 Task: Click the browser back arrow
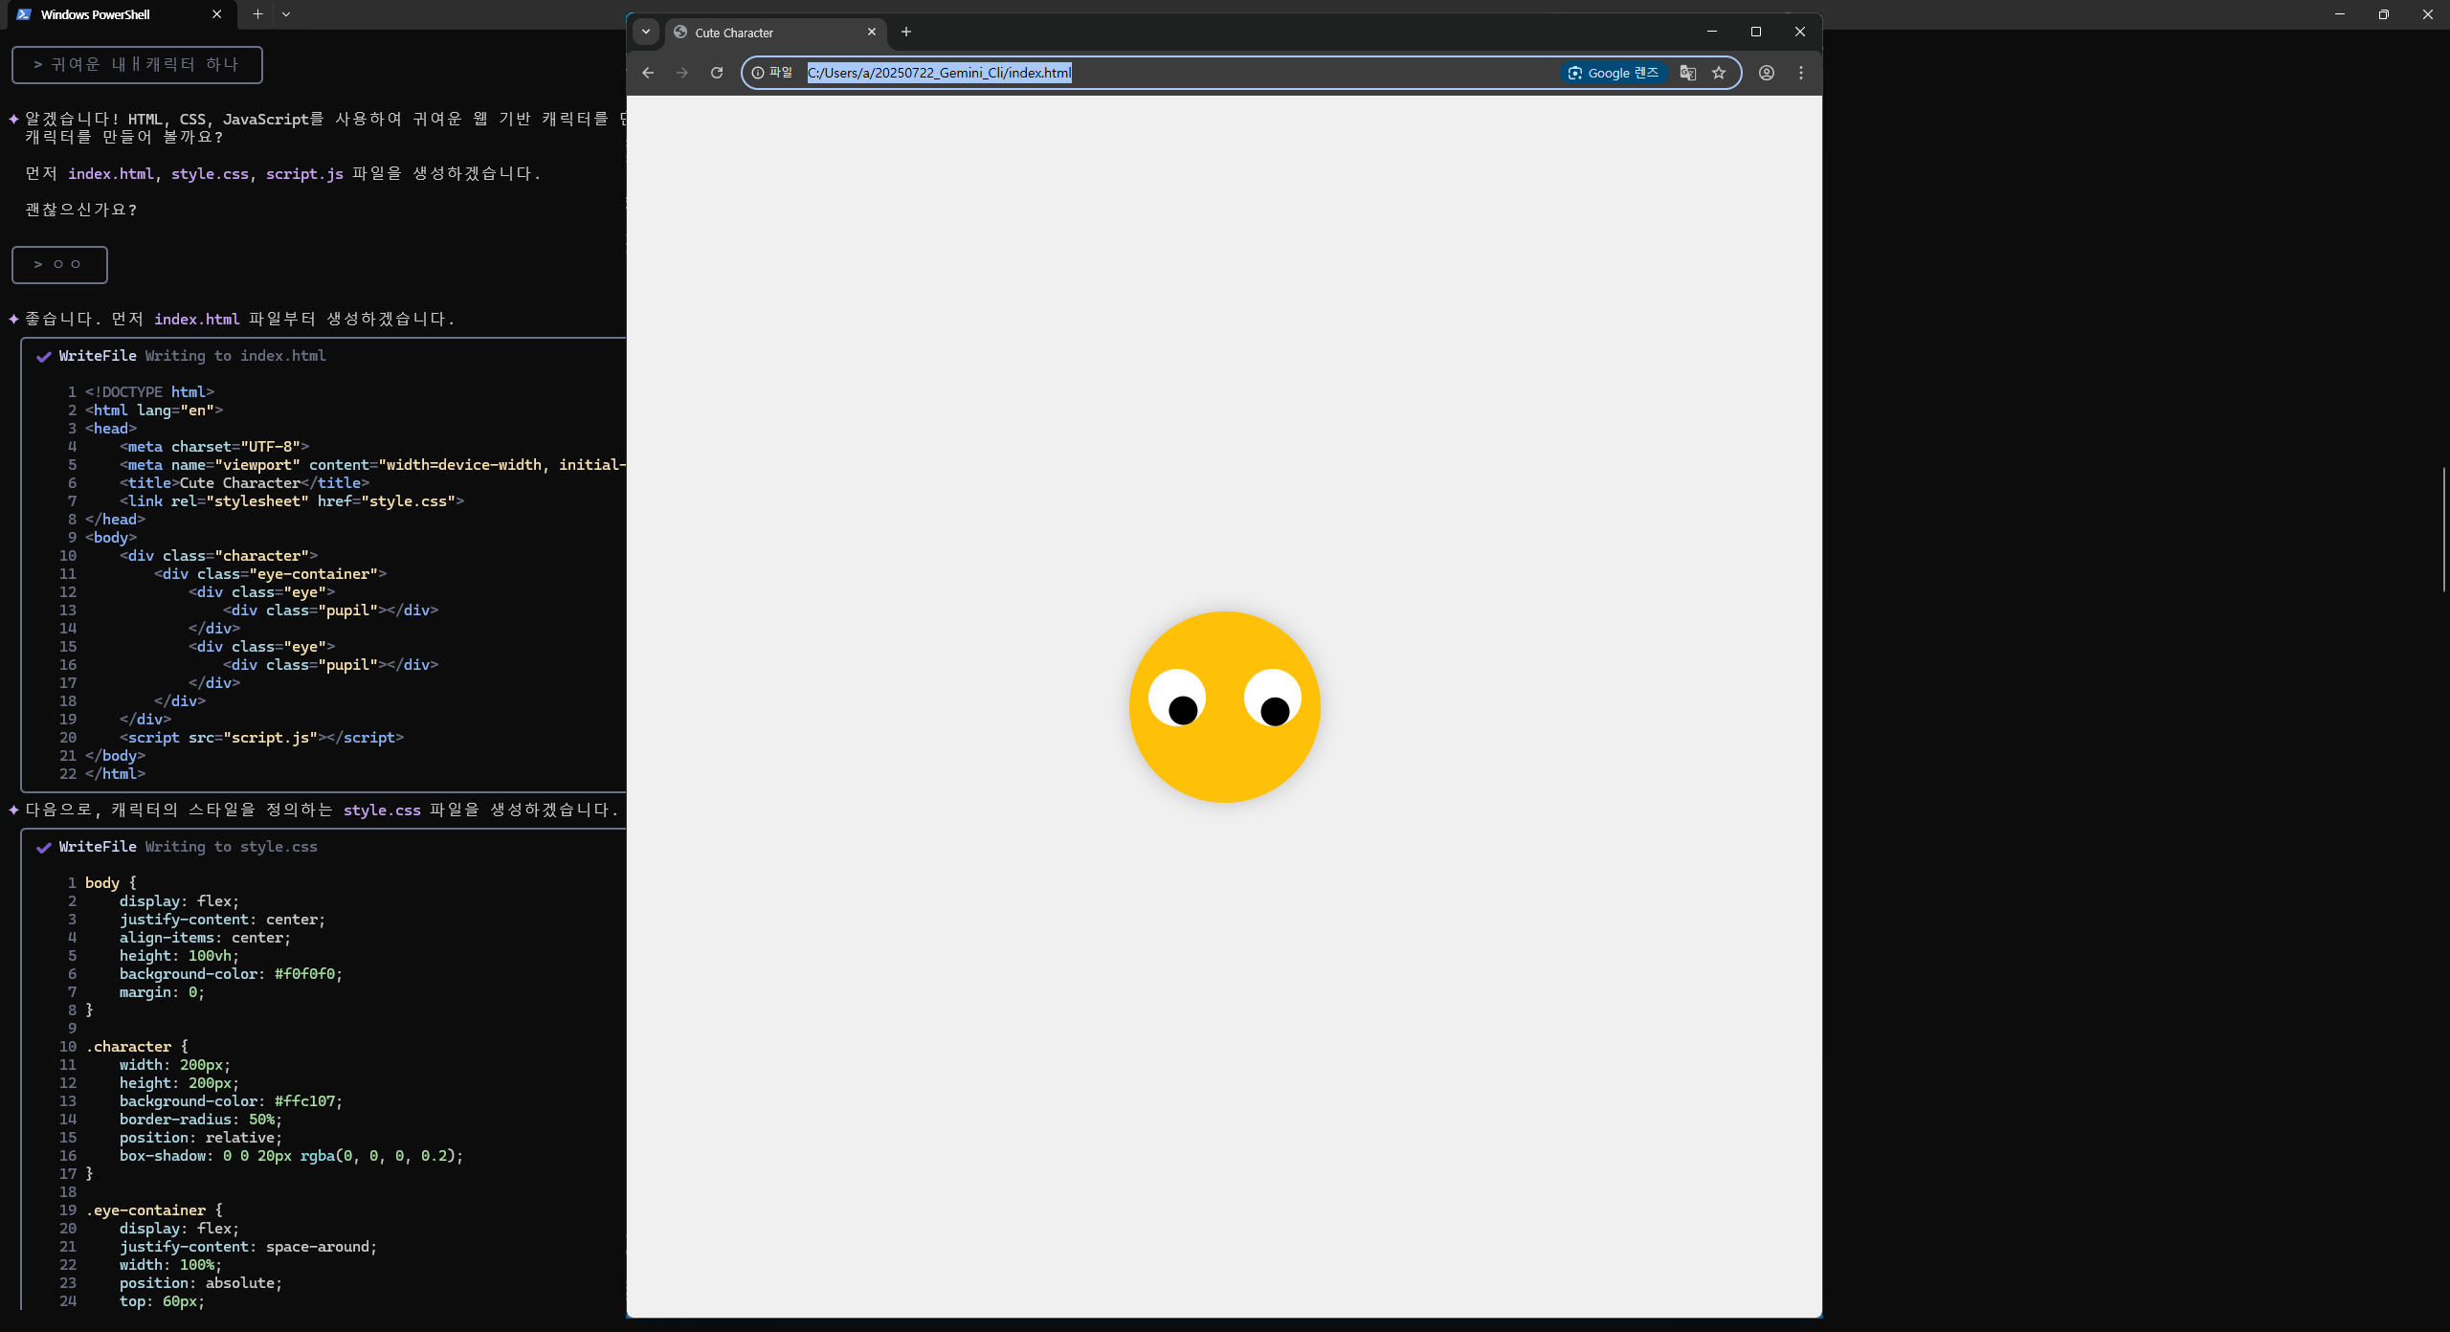coord(648,73)
